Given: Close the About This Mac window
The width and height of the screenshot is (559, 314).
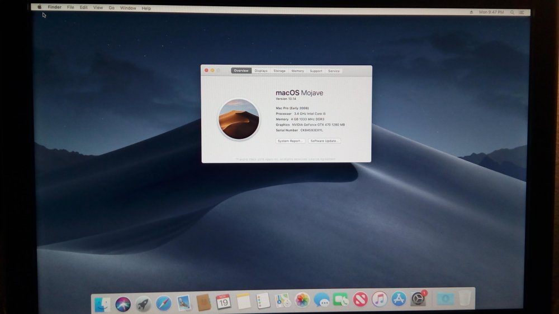Looking at the screenshot, I should click(x=206, y=70).
